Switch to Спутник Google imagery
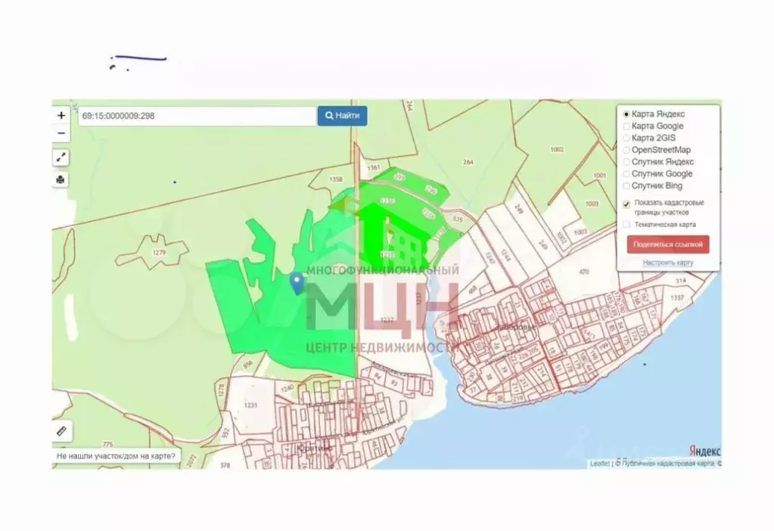Image resolution: width=774 pixels, height=531 pixels. click(x=626, y=174)
